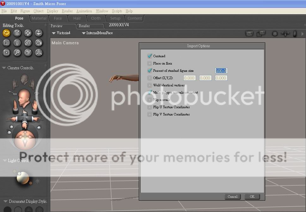Image resolution: width=306 pixels, height=212 pixels.
Task: Cancel the Import Options dialog
Action: click(x=232, y=196)
